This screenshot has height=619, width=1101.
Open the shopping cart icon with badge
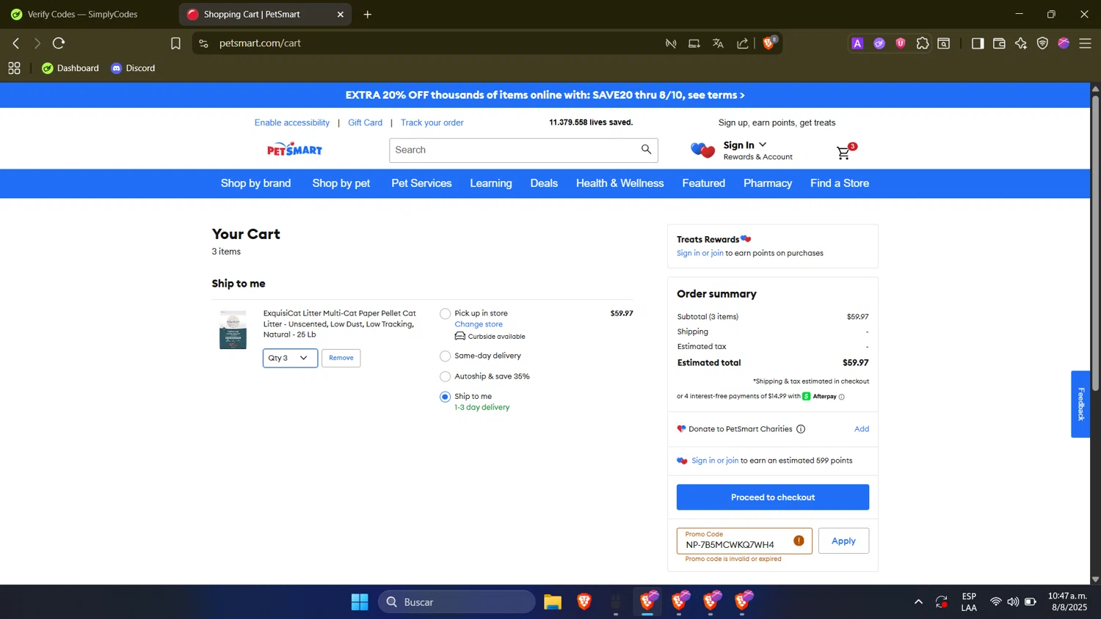click(846, 151)
